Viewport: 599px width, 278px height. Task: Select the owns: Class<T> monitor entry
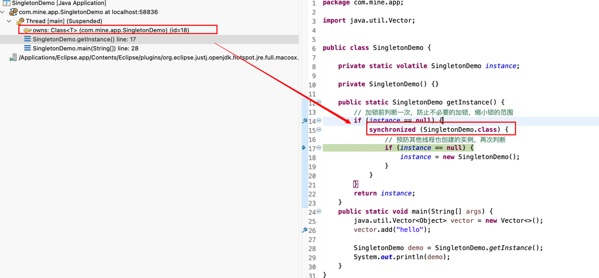point(110,31)
